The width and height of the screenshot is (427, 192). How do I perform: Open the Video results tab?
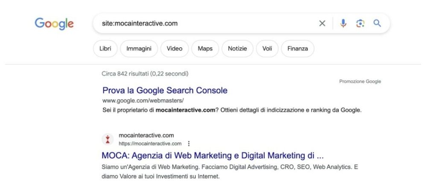(x=175, y=49)
